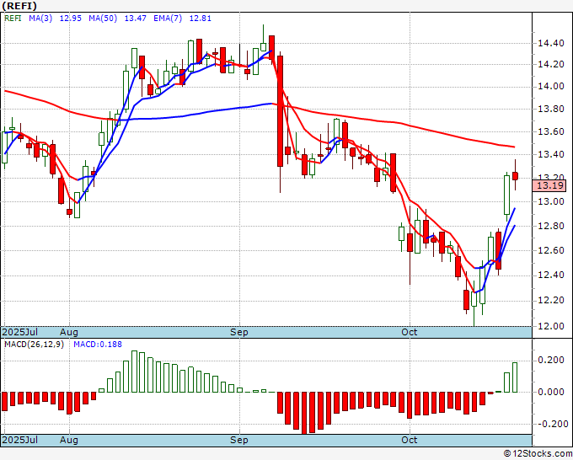Click the 0.000 MACD axis label

pyautogui.click(x=551, y=393)
